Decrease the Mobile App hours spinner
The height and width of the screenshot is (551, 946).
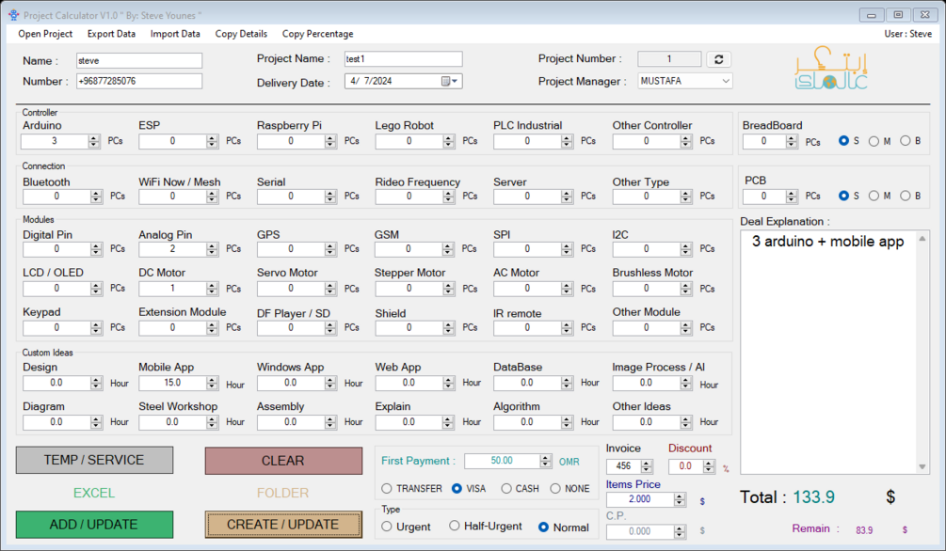(x=212, y=386)
